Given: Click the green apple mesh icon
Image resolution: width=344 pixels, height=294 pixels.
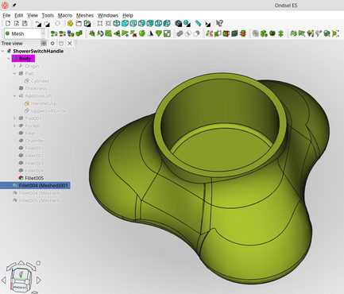Looking at the screenshot, I should click(142, 33).
